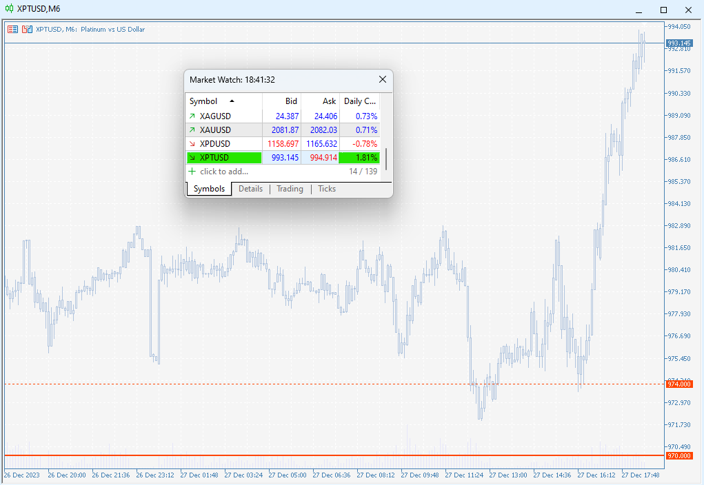The width and height of the screenshot is (704, 485).
Task: Click XAGUSD ask value 24.406
Action: coord(325,116)
